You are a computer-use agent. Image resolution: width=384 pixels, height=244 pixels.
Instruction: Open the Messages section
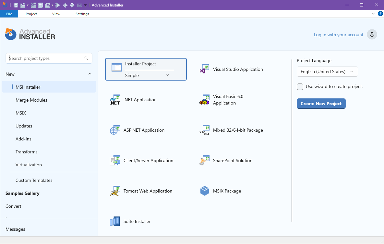click(15, 229)
